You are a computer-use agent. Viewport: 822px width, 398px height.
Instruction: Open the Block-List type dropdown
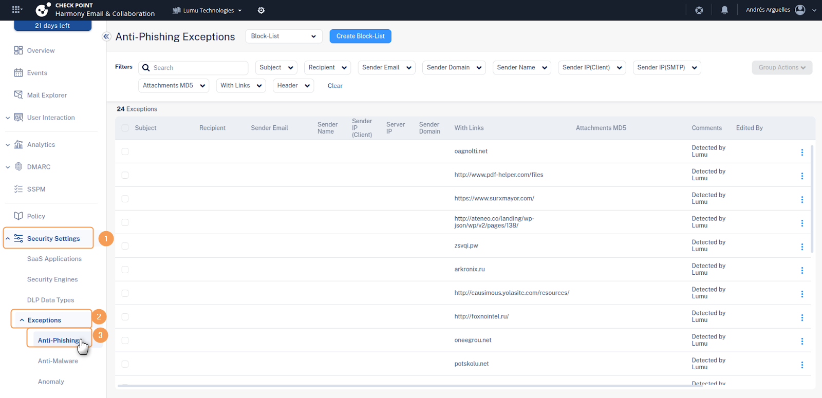[x=284, y=36]
